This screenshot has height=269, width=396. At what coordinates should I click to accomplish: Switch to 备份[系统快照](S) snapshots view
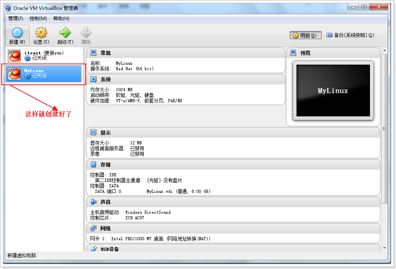[x=350, y=35]
